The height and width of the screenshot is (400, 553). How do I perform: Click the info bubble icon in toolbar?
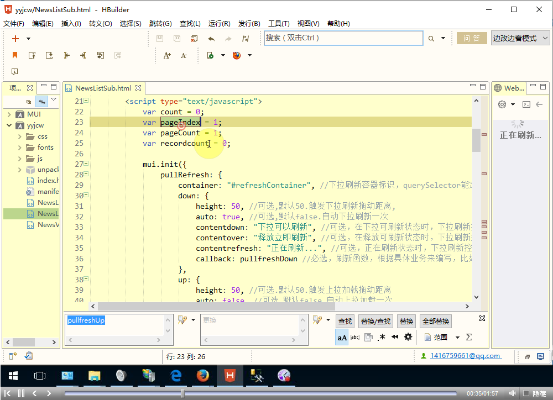click(x=14, y=71)
